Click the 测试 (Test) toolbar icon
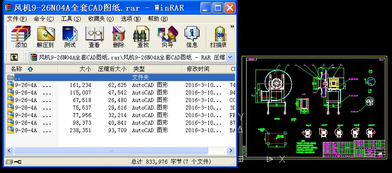The image size is (392, 173). (x=70, y=36)
